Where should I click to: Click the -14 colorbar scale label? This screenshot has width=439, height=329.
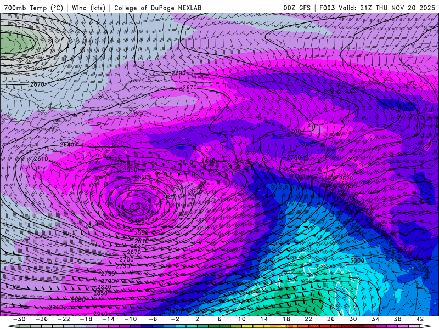coord(108,319)
